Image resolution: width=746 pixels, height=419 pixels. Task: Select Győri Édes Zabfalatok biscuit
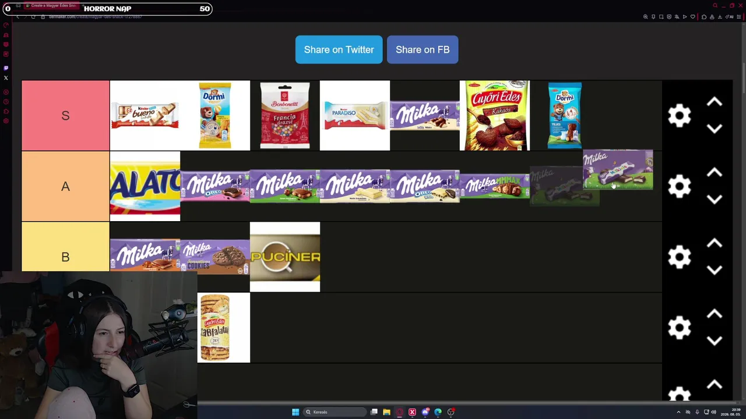tap(215, 328)
